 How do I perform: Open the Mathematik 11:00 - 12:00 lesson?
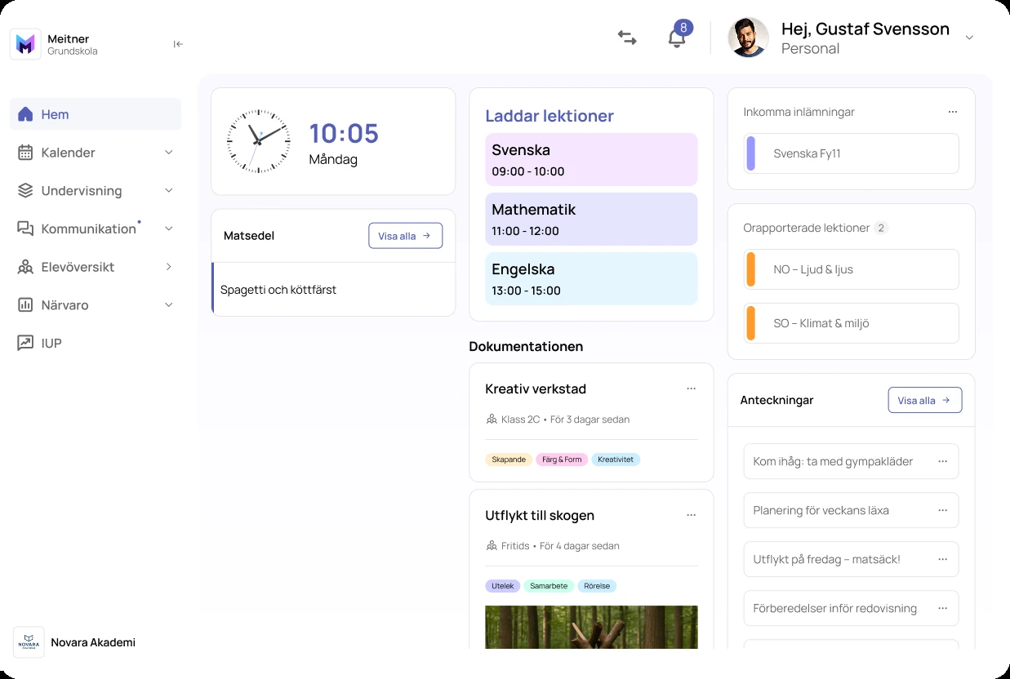(591, 220)
